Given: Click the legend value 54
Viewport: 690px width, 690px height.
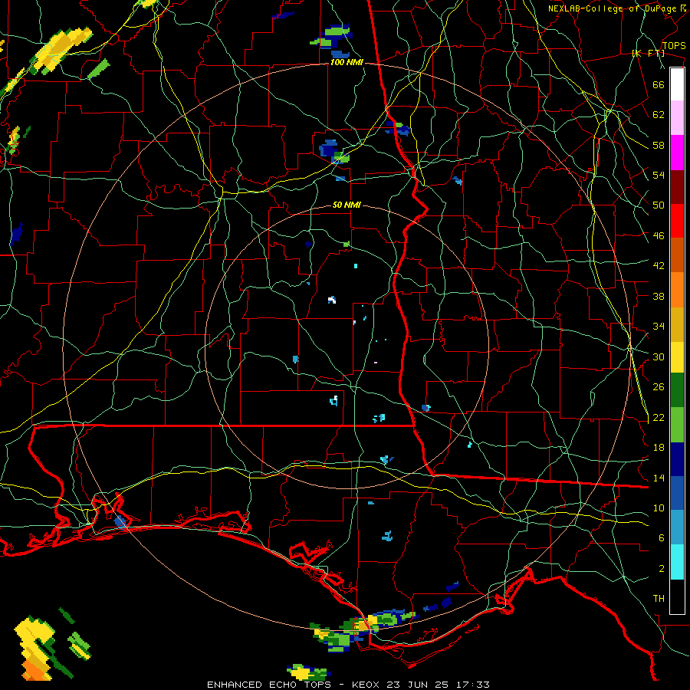Looking at the screenshot, I should pyautogui.click(x=659, y=175).
